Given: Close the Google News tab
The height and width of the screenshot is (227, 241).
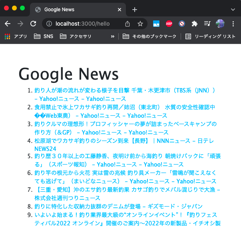Looking at the screenshot, I should (120, 10).
